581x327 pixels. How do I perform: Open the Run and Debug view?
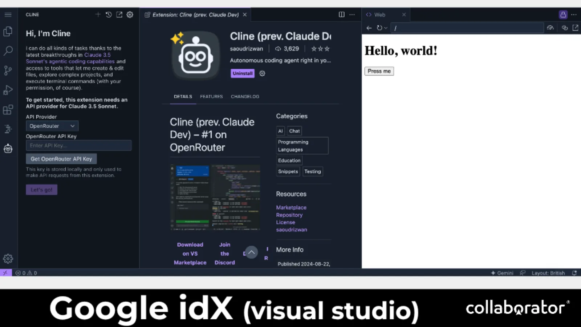[8, 90]
